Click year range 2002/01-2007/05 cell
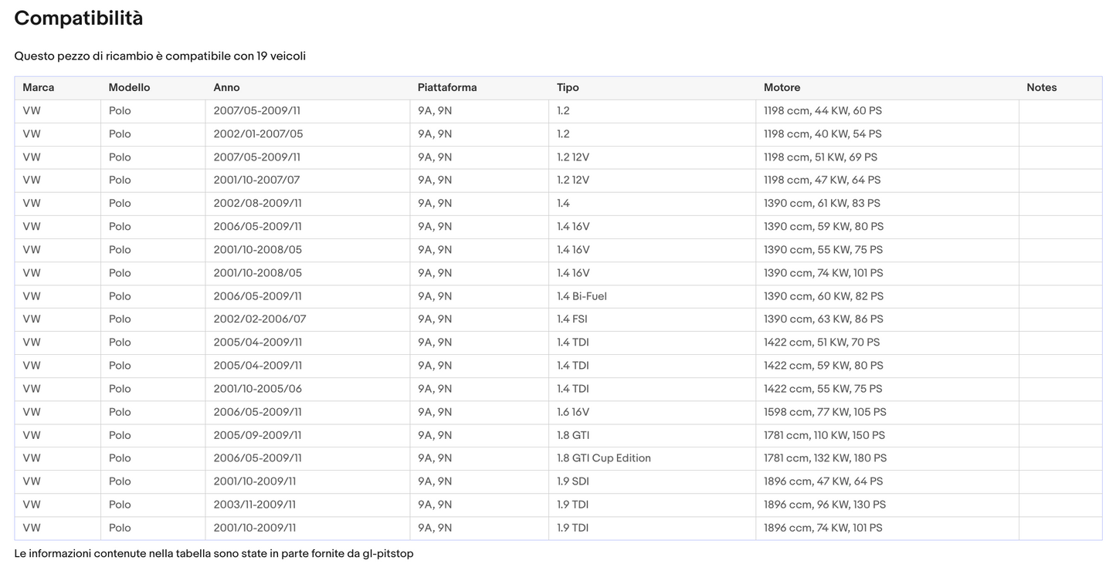Image resolution: width=1116 pixels, height=574 pixels. [x=258, y=134]
